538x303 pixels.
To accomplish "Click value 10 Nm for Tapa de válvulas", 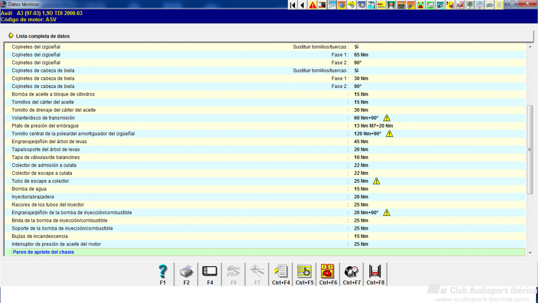I will click(x=361, y=157).
